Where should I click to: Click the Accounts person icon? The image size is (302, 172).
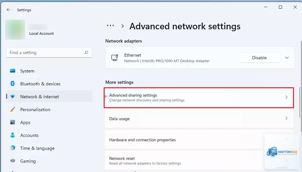[x=13, y=135]
